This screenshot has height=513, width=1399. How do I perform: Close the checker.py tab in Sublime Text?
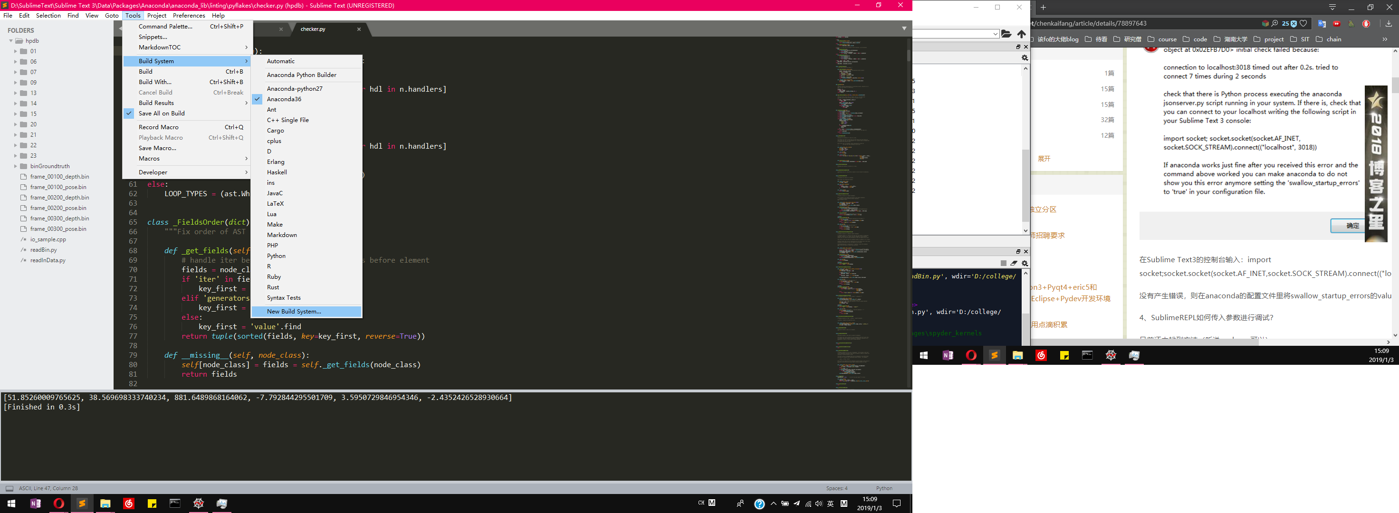359,29
